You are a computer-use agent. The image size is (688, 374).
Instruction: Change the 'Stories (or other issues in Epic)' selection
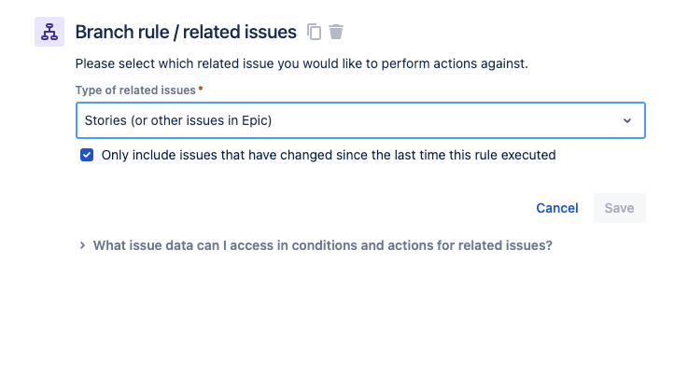click(360, 120)
